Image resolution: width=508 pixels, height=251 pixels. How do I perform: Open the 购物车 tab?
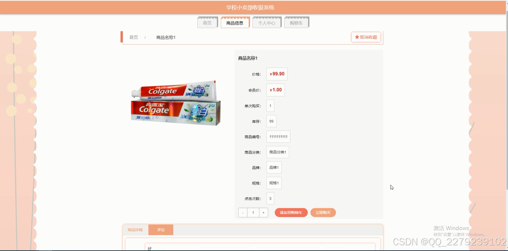pyautogui.click(x=296, y=23)
